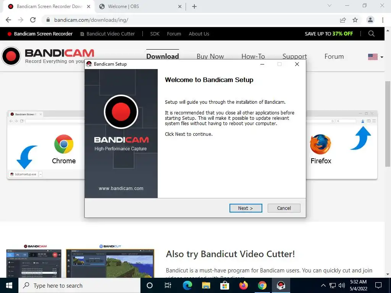Viewport: 391px width, 293px height.
Task: Reload the current page
Action: coord(33,20)
